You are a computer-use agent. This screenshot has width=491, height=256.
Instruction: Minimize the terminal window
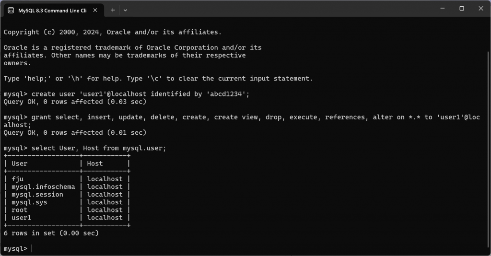click(x=443, y=9)
